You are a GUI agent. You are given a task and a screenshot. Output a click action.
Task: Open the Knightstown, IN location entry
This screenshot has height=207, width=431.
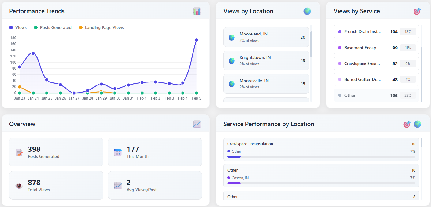(266, 60)
